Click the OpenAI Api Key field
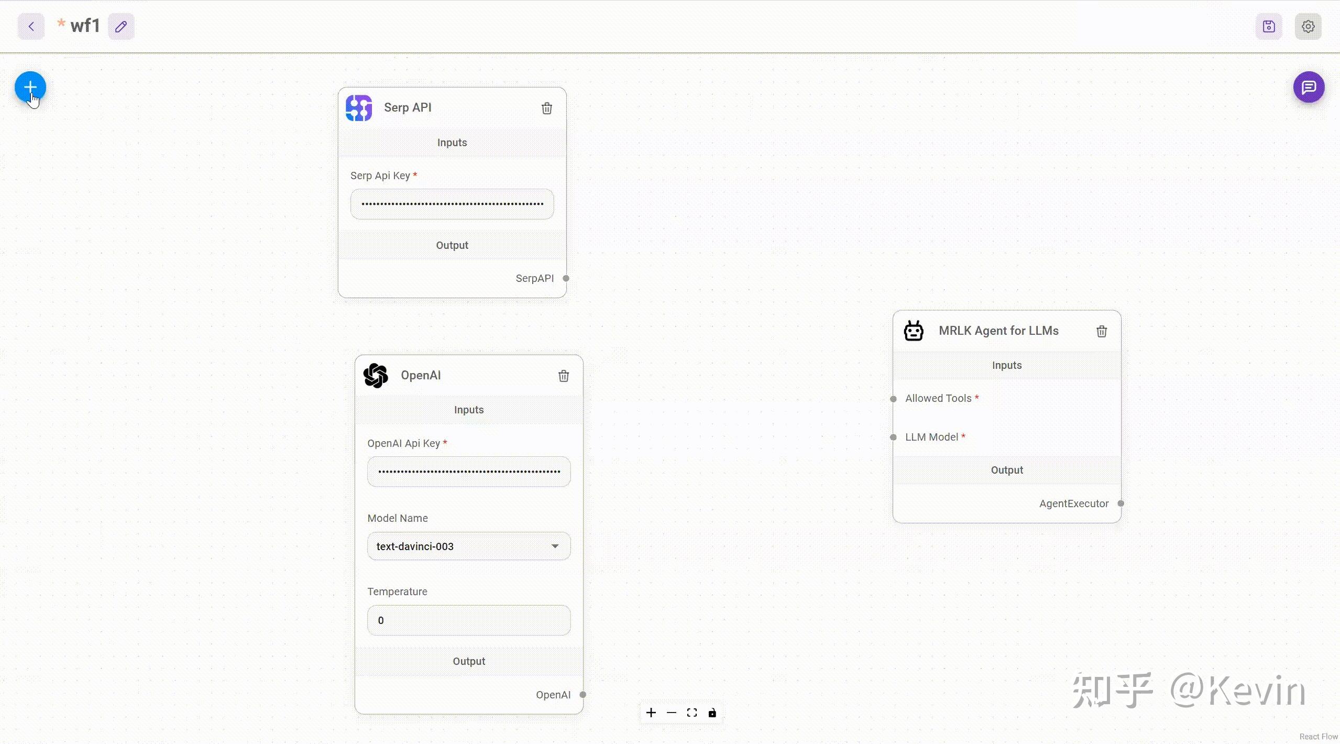Screen dimensions: 1340x744 pyautogui.click(x=468, y=472)
